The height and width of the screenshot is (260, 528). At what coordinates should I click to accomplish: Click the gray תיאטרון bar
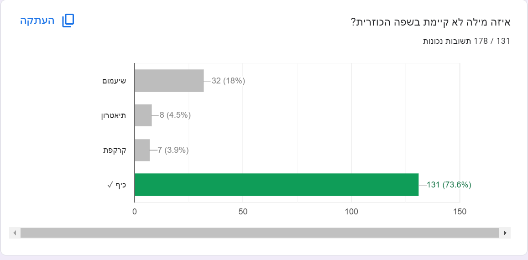point(143,115)
